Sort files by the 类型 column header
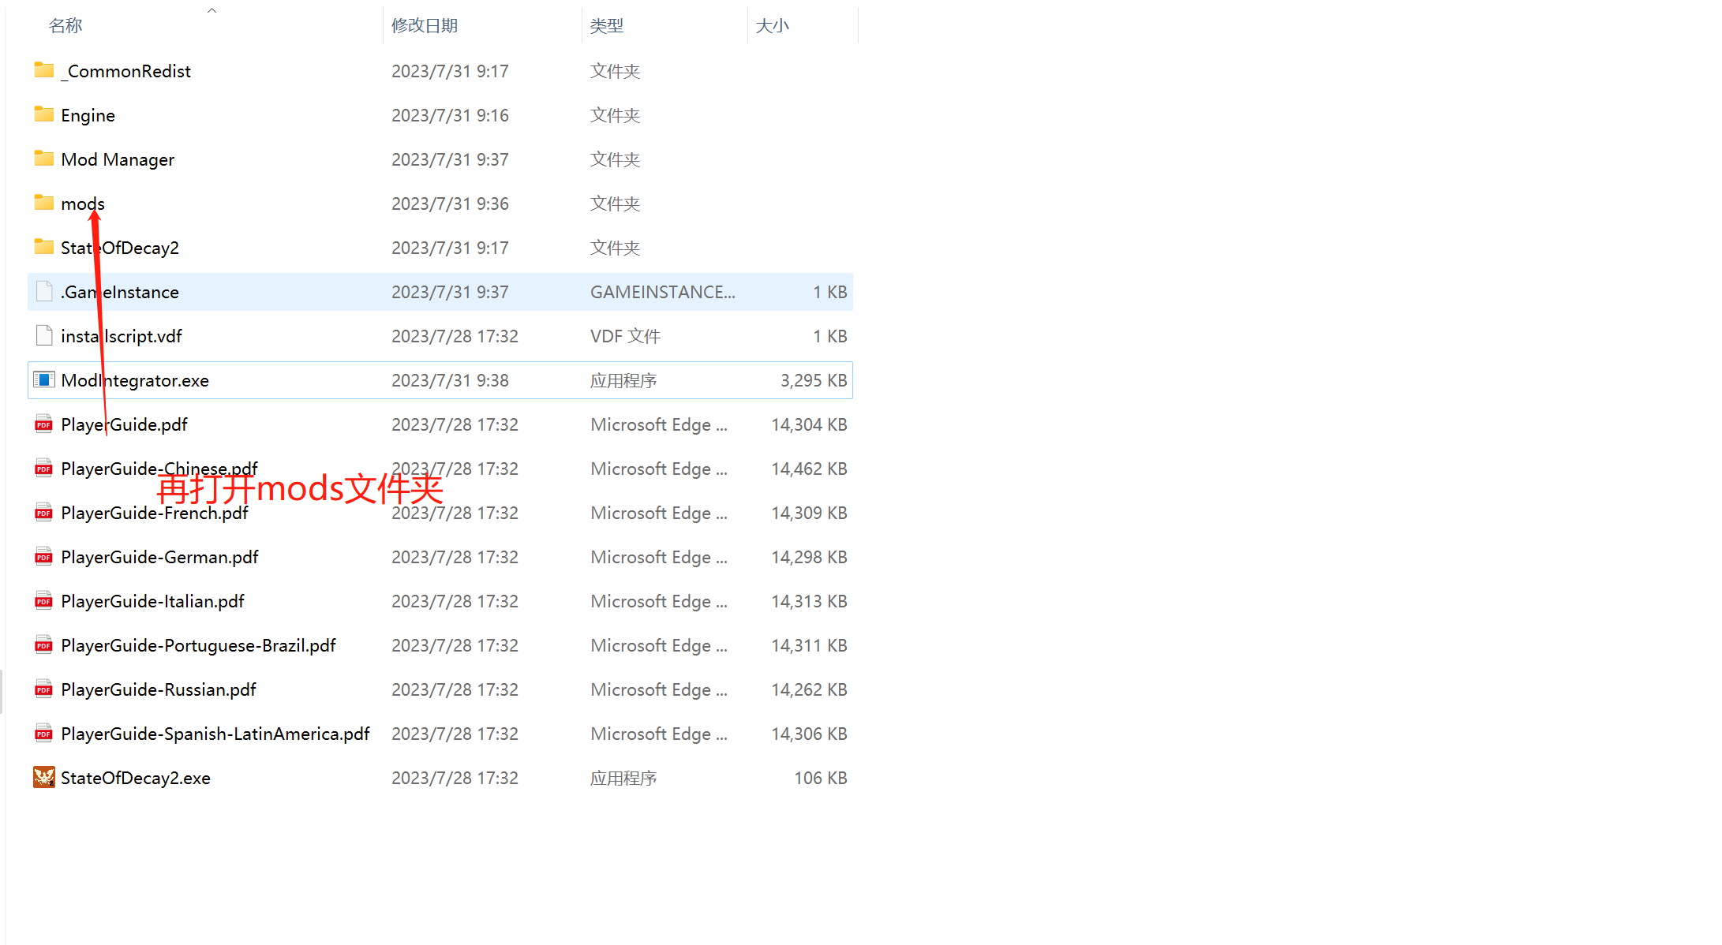The height and width of the screenshot is (945, 1722). coord(606,26)
